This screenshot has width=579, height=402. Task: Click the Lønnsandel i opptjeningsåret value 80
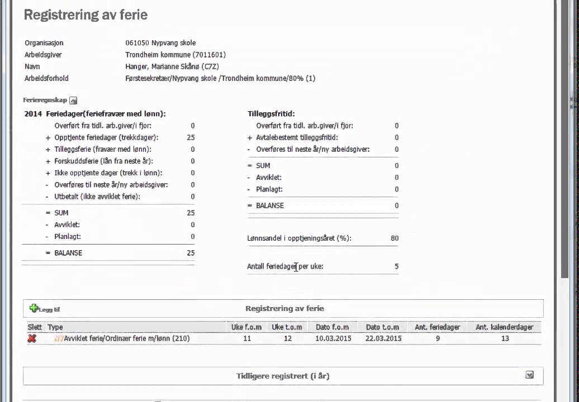(x=395, y=238)
